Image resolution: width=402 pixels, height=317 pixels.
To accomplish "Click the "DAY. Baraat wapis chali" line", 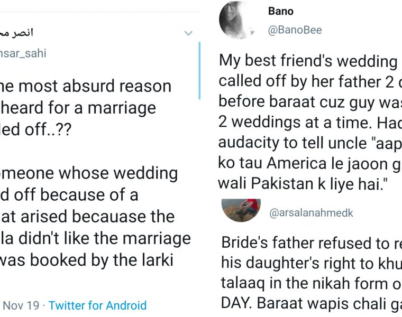I will 310,304.
